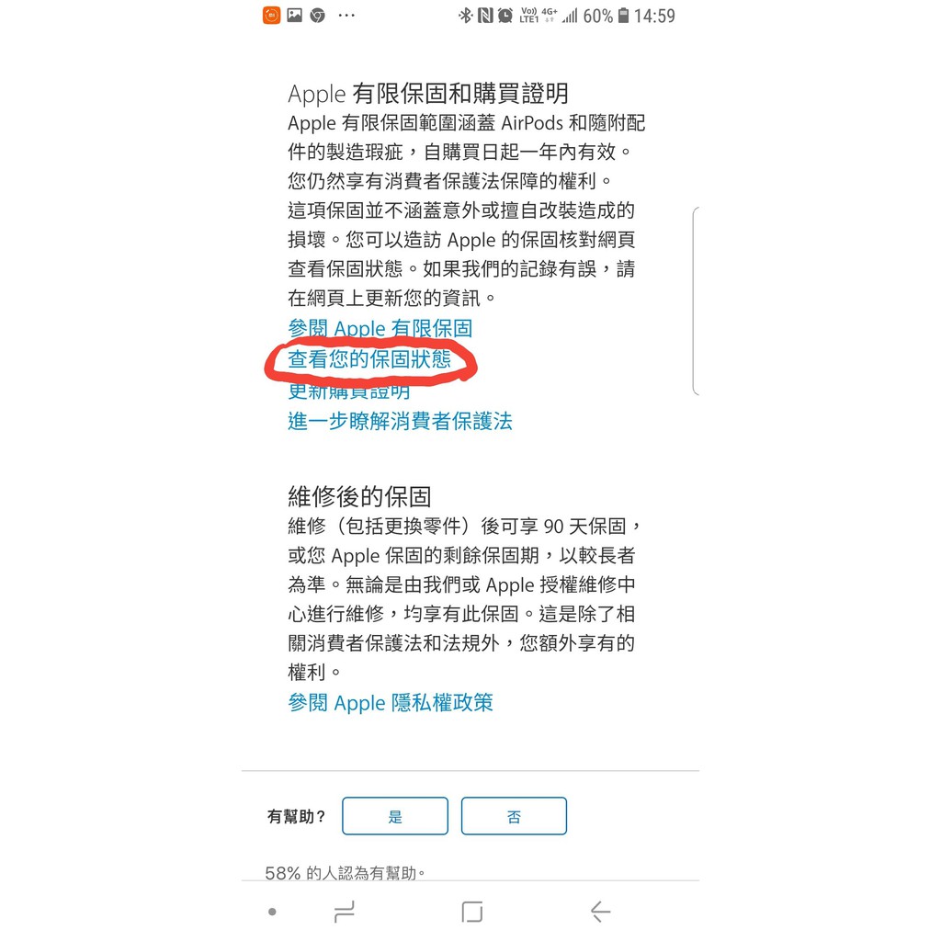Tap the alarm clock status icon

[x=505, y=16]
